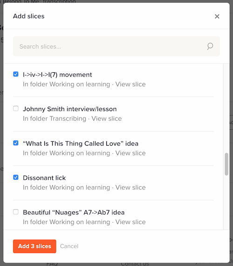233x266 pixels.
Task: Uncheck the I->iv->I->I(7) movement checkbox
Action: pyautogui.click(x=16, y=74)
